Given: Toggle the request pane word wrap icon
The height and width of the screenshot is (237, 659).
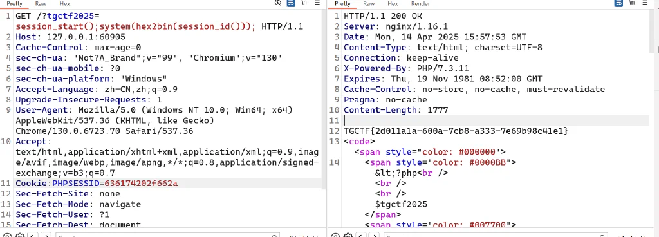Looking at the screenshot, I should click(291, 3).
